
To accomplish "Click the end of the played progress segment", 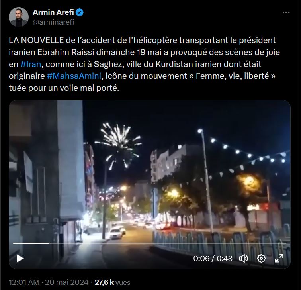I will (x=49, y=243).
